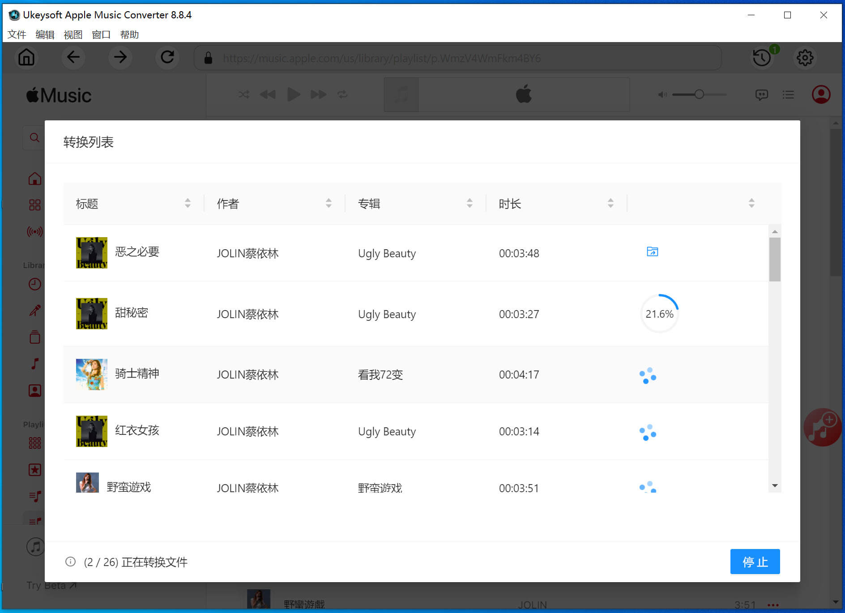845x613 pixels.
Task: Select the 红衣女孩 song title
Action: click(137, 430)
